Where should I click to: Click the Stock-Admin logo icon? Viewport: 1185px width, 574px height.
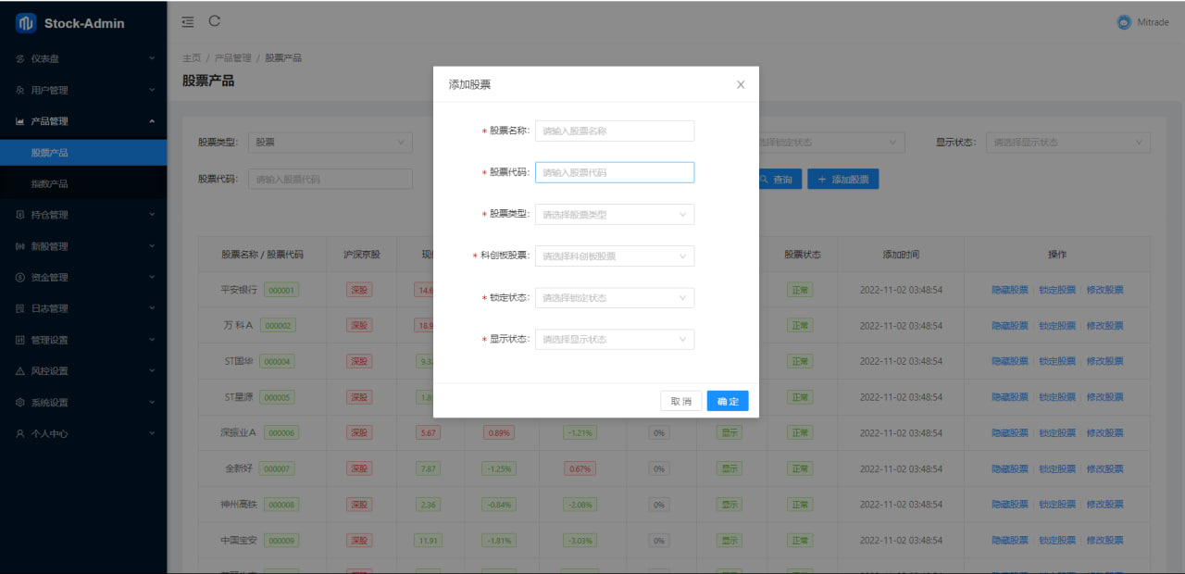pos(26,23)
